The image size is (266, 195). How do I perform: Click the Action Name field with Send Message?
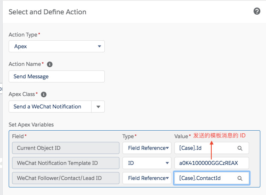[57, 76]
